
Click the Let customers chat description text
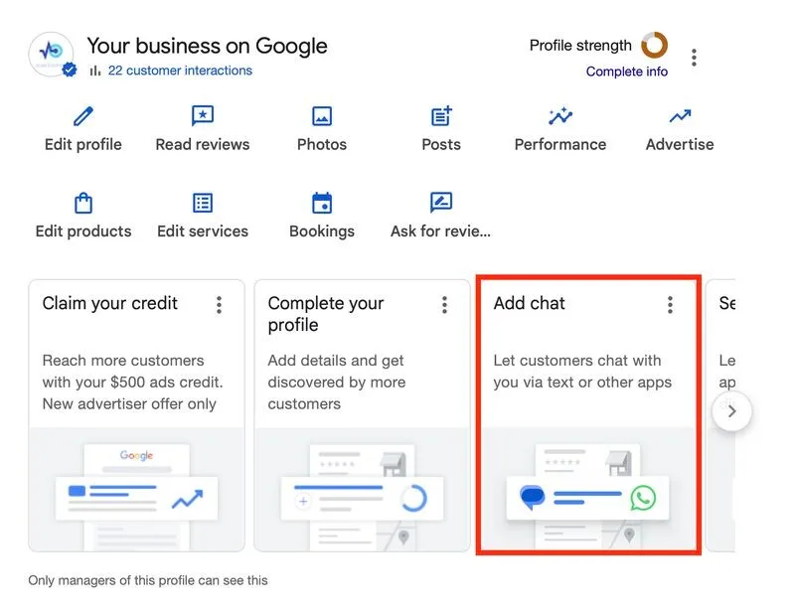582,372
